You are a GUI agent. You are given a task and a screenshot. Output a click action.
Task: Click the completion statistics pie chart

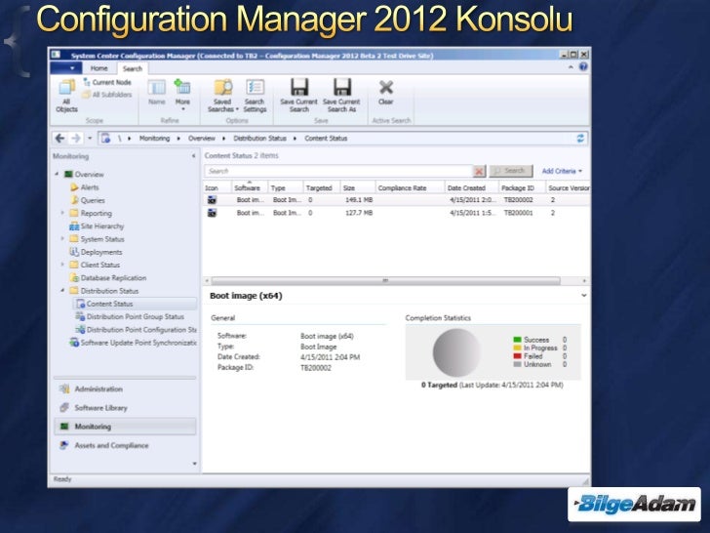click(x=456, y=352)
